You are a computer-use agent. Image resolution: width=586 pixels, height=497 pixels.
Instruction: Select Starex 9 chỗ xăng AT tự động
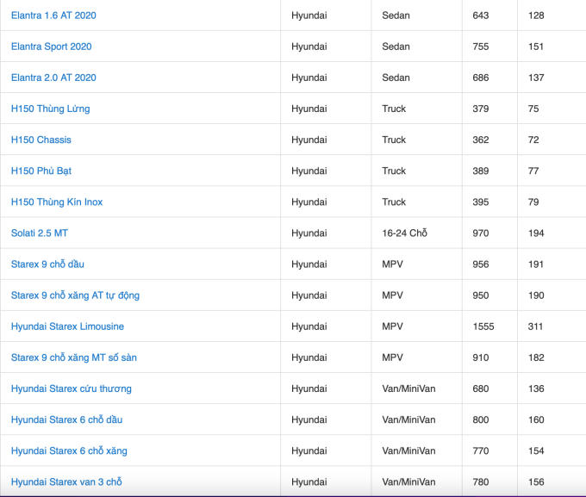(x=75, y=295)
